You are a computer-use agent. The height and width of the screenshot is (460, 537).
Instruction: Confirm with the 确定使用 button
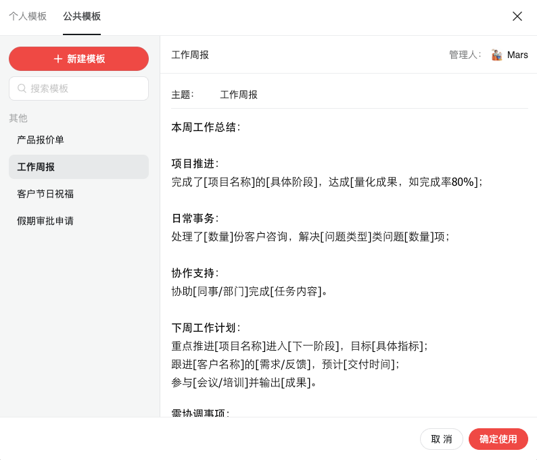point(498,439)
